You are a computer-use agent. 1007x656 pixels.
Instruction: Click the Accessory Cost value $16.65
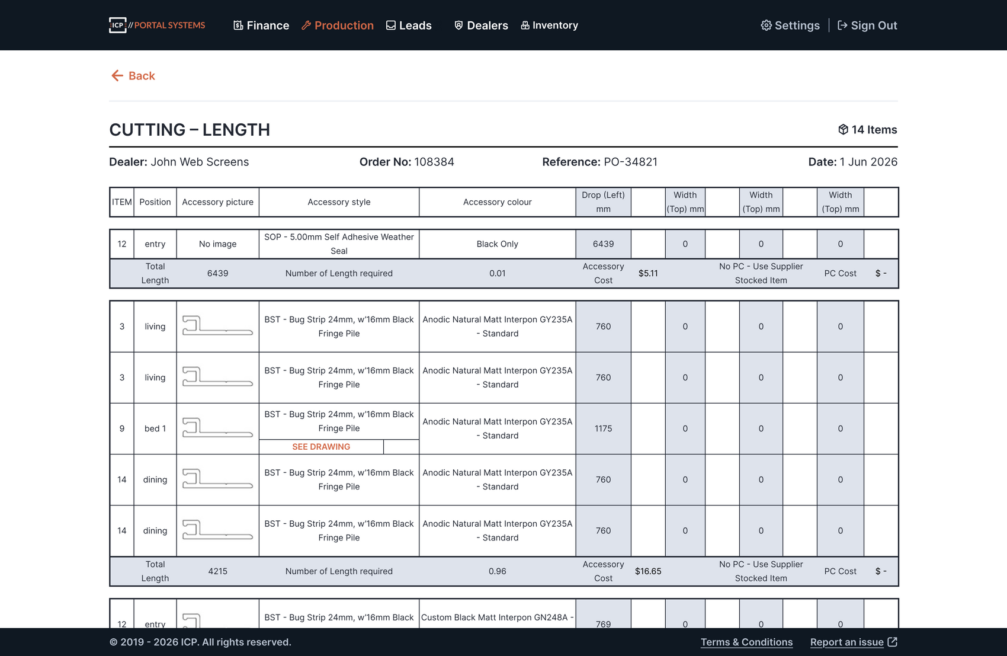(648, 571)
